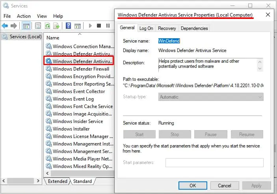Click the Resume service button
Screen dimensions: 277x194
tap(247, 134)
